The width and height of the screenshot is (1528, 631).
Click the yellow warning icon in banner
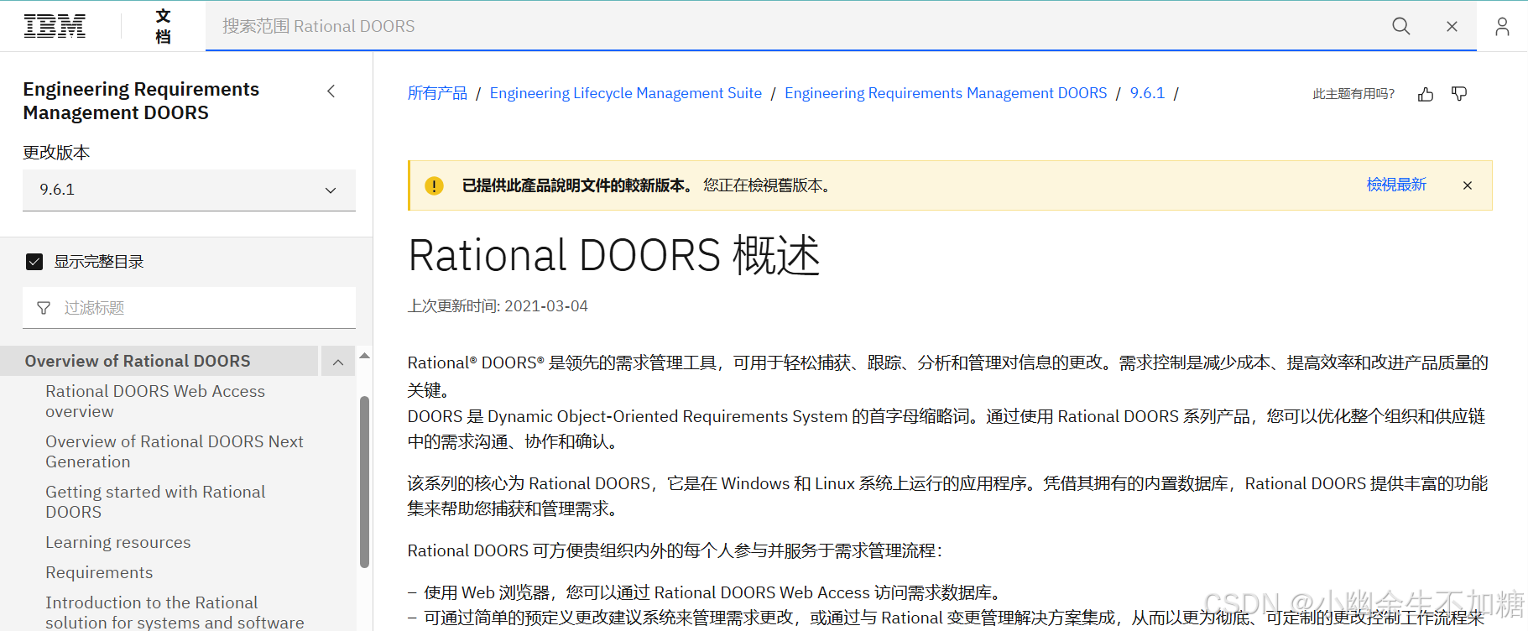[x=434, y=185]
